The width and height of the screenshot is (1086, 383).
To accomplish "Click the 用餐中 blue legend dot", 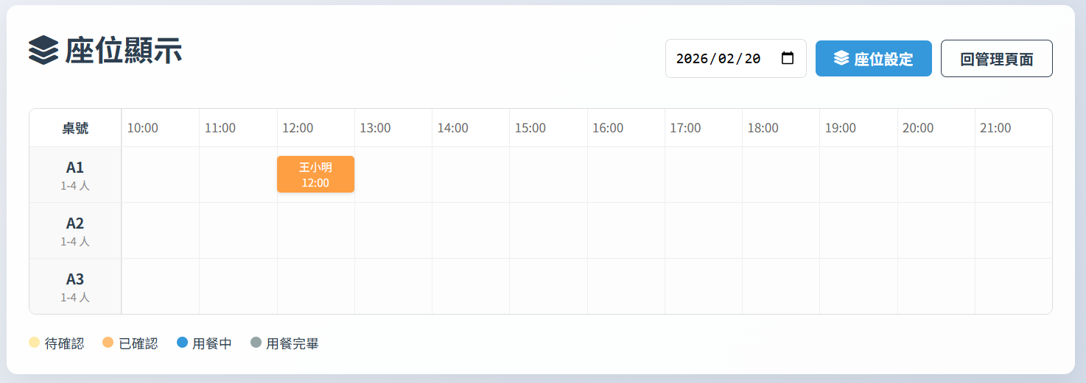I will tap(183, 343).
